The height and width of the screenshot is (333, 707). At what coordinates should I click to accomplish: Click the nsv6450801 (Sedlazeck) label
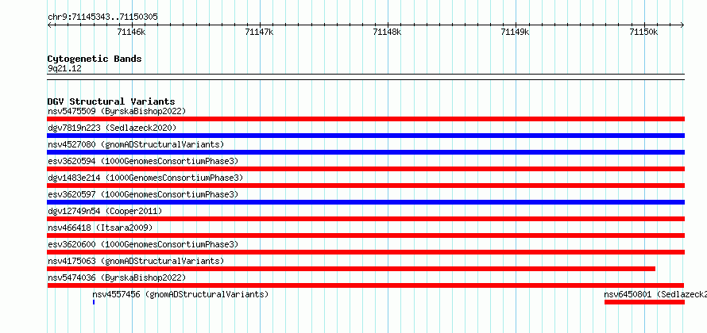pyautogui.click(x=655, y=294)
